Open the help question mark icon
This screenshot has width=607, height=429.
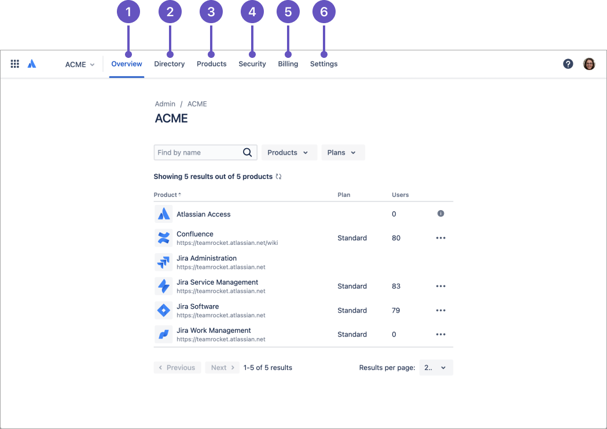pos(568,64)
